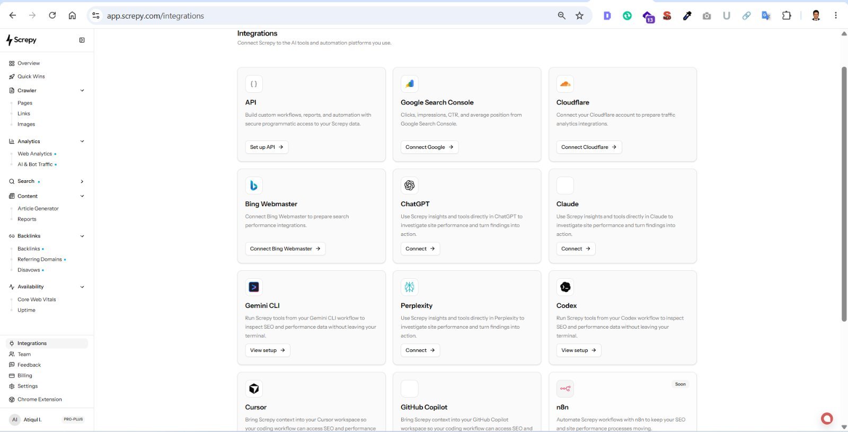Open Pages under Crawler
The image size is (848, 432).
[25, 103]
